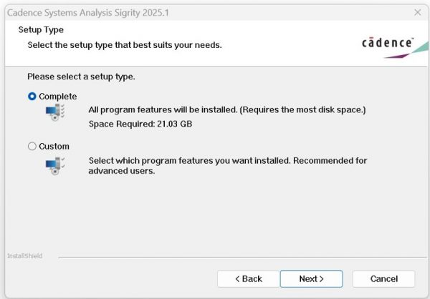Proceed with the Next button
Viewport: 430px width, 299px height.
point(311,279)
